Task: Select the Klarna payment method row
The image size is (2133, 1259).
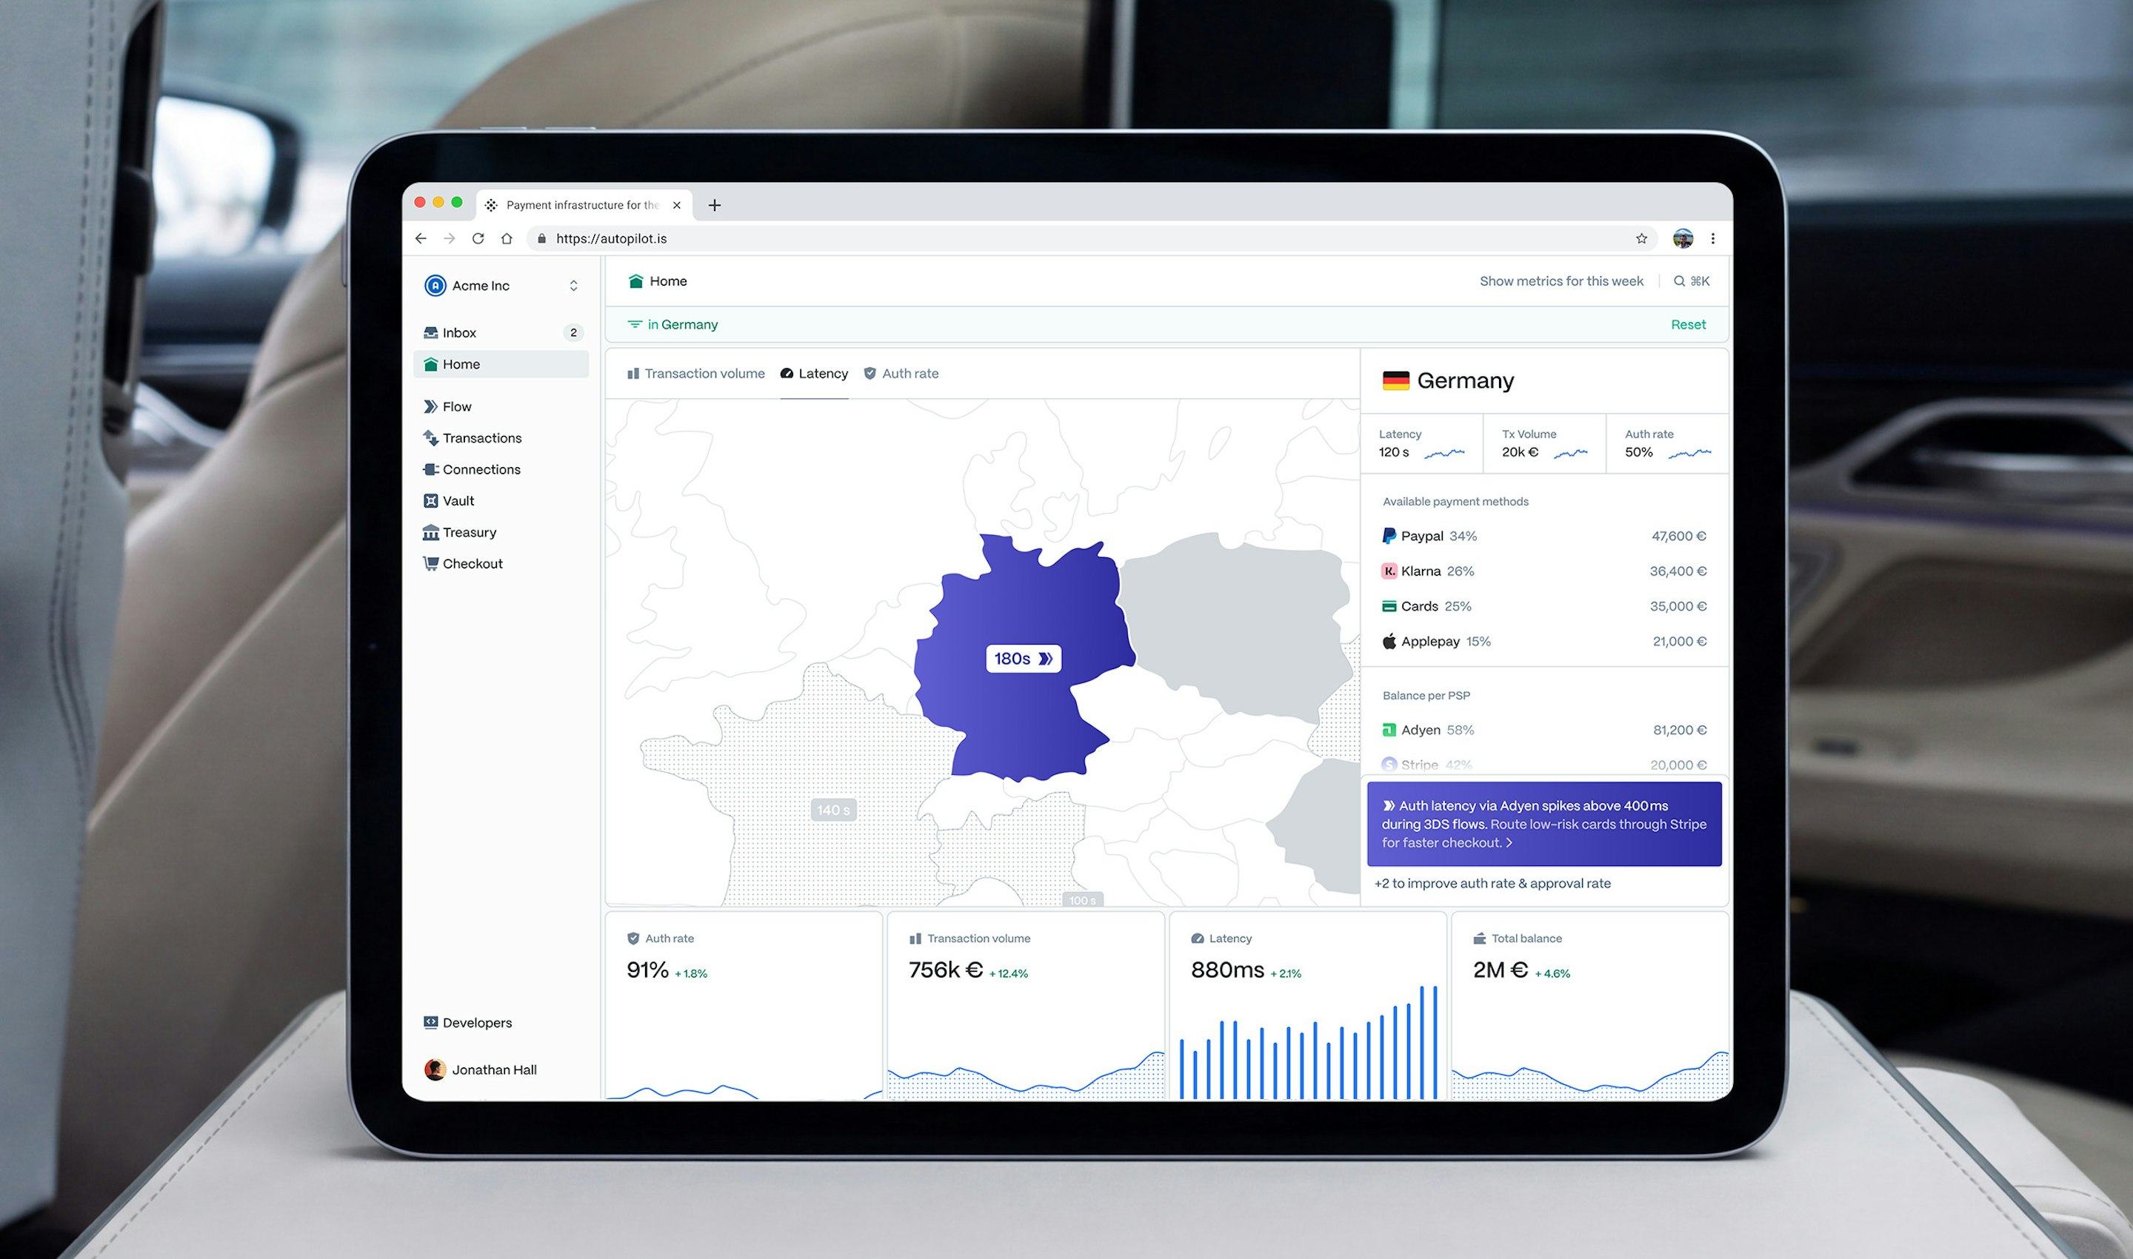Action: pos(1544,571)
